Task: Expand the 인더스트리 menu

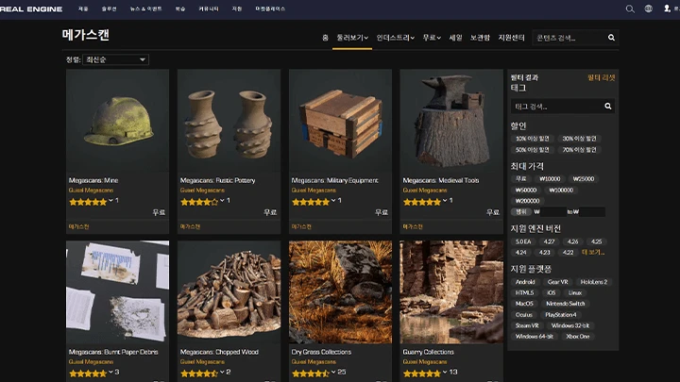Action: [395, 38]
